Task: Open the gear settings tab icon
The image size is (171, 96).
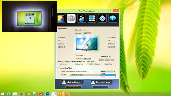Action: [102, 18]
